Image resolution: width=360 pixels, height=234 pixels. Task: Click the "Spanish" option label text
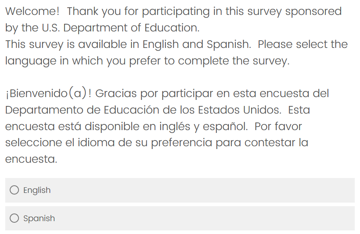[39, 218]
